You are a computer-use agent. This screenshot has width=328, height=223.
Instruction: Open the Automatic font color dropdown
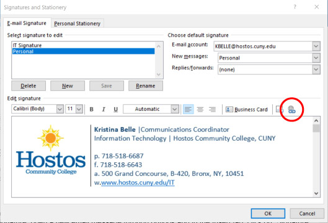click(174, 109)
